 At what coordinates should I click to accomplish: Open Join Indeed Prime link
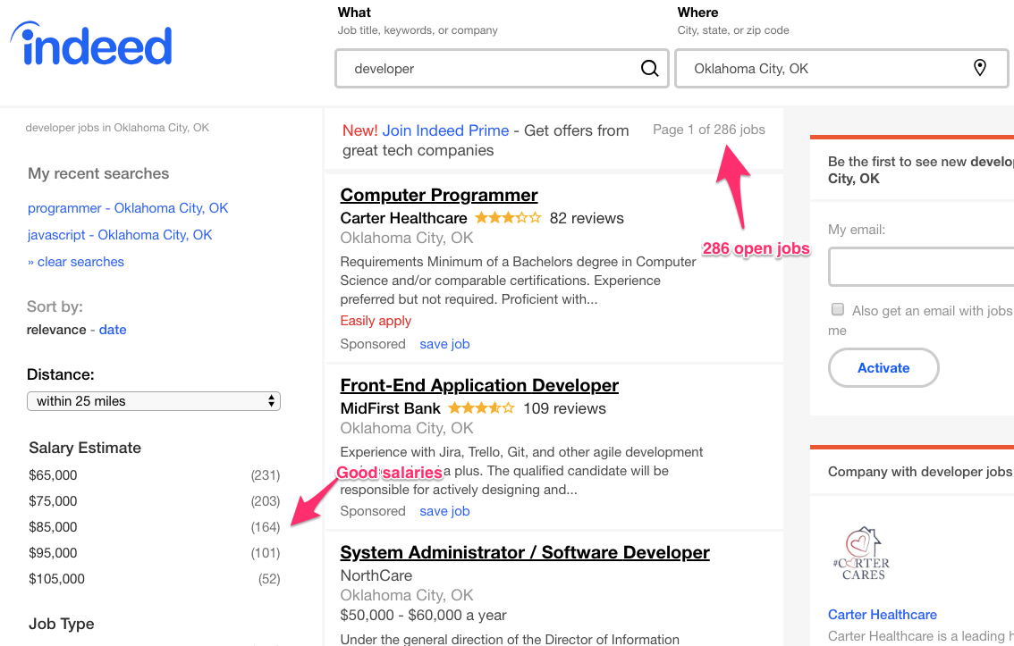pos(445,130)
